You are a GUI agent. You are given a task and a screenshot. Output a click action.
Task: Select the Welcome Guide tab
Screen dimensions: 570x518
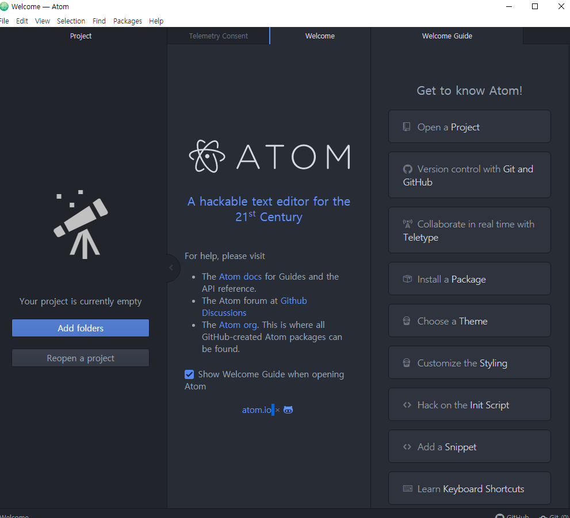[447, 36]
